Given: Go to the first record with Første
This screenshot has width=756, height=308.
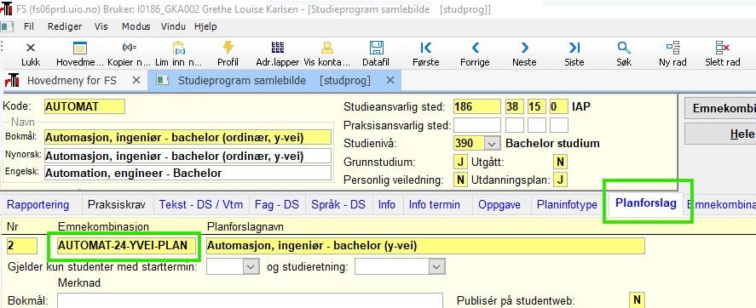Looking at the screenshot, I should click(x=426, y=54).
